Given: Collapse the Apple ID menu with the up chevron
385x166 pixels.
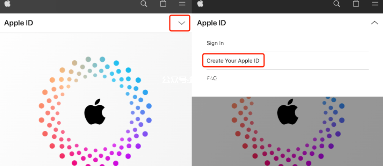Looking at the screenshot, I should click(x=374, y=23).
